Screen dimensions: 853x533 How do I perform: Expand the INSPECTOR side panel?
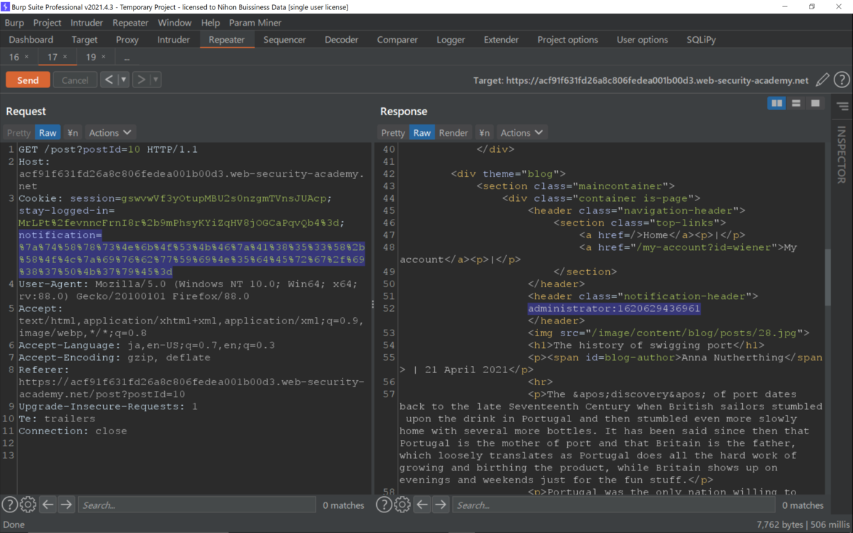(842, 154)
